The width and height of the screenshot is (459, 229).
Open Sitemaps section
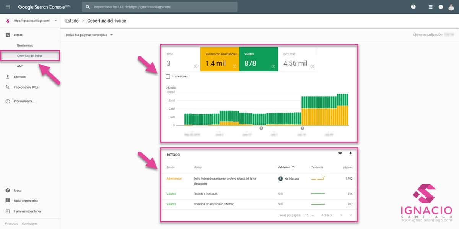(x=20, y=77)
